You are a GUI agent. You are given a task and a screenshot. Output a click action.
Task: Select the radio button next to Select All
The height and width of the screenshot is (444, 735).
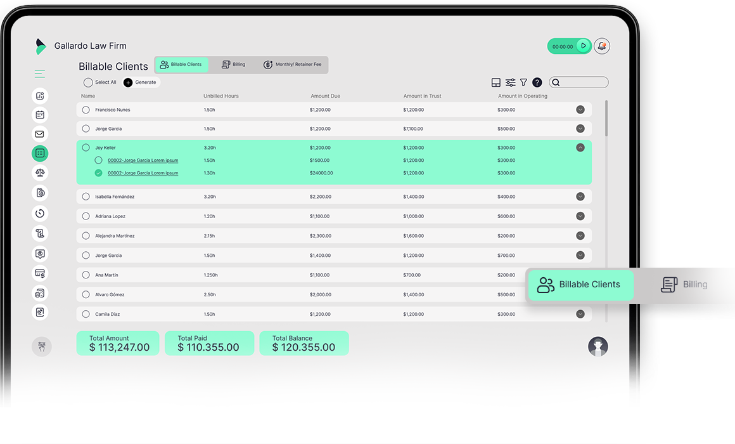point(89,82)
